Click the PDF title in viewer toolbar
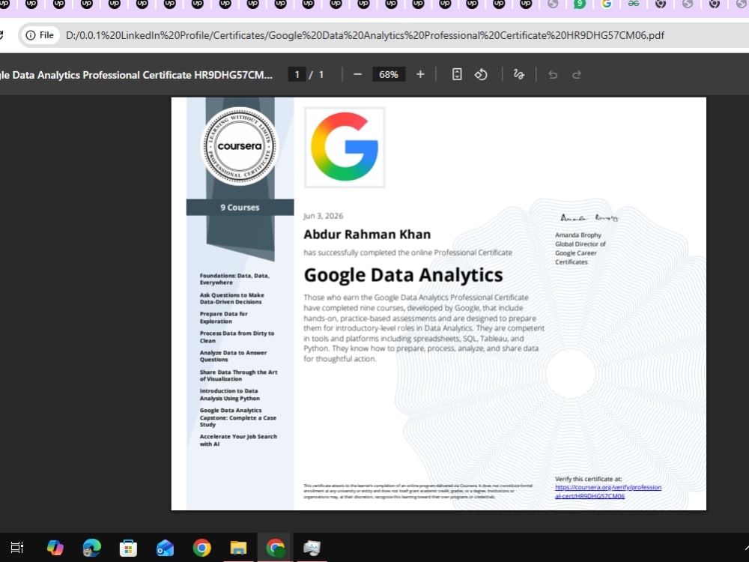Image resolution: width=749 pixels, height=562 pixels. (136, 75)
